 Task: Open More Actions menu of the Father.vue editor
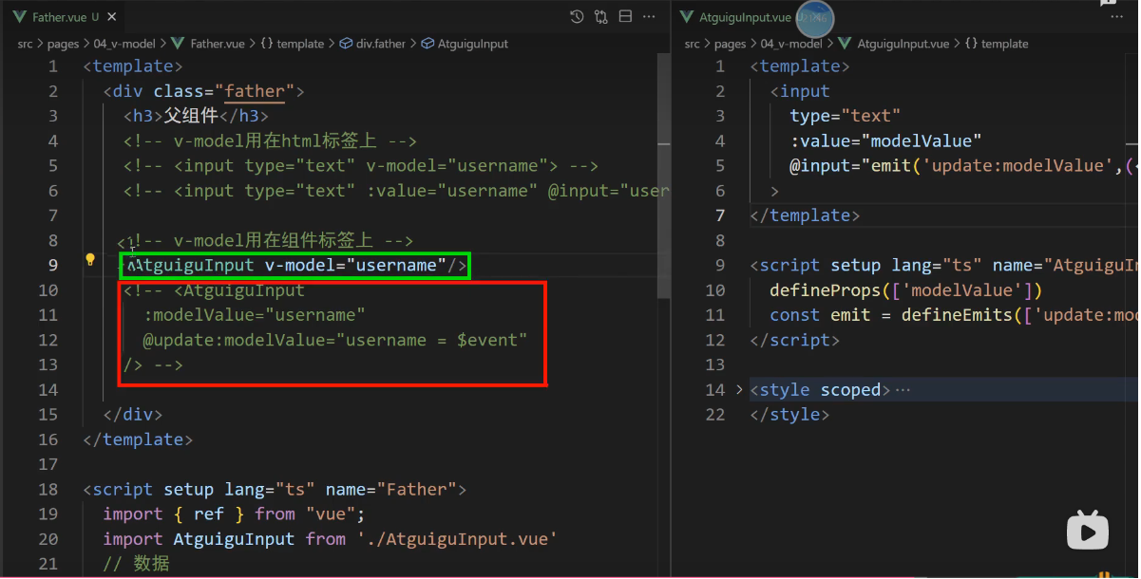649,17
